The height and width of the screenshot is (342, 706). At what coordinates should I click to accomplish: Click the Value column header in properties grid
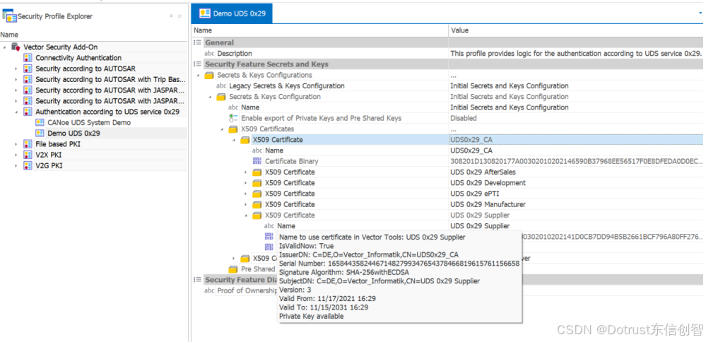click(576, 30)
